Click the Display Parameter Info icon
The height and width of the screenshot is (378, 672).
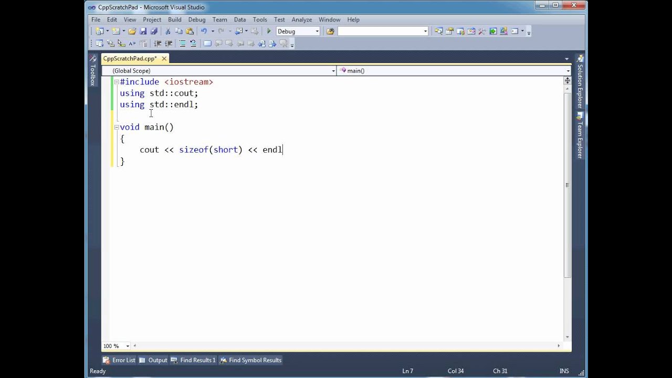pyautogui.click(x=111, y=44)
